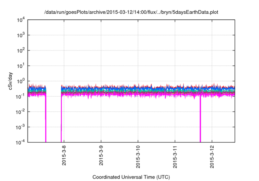Click the 10^-4 y-axis tick label
Viewport: 259px width, 181px height.
(x=20, y=142)
